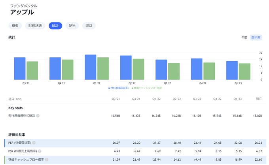Click the 評価損益率 section heading
The height and width of the screenshot is (165, 269).
(17, 135)
